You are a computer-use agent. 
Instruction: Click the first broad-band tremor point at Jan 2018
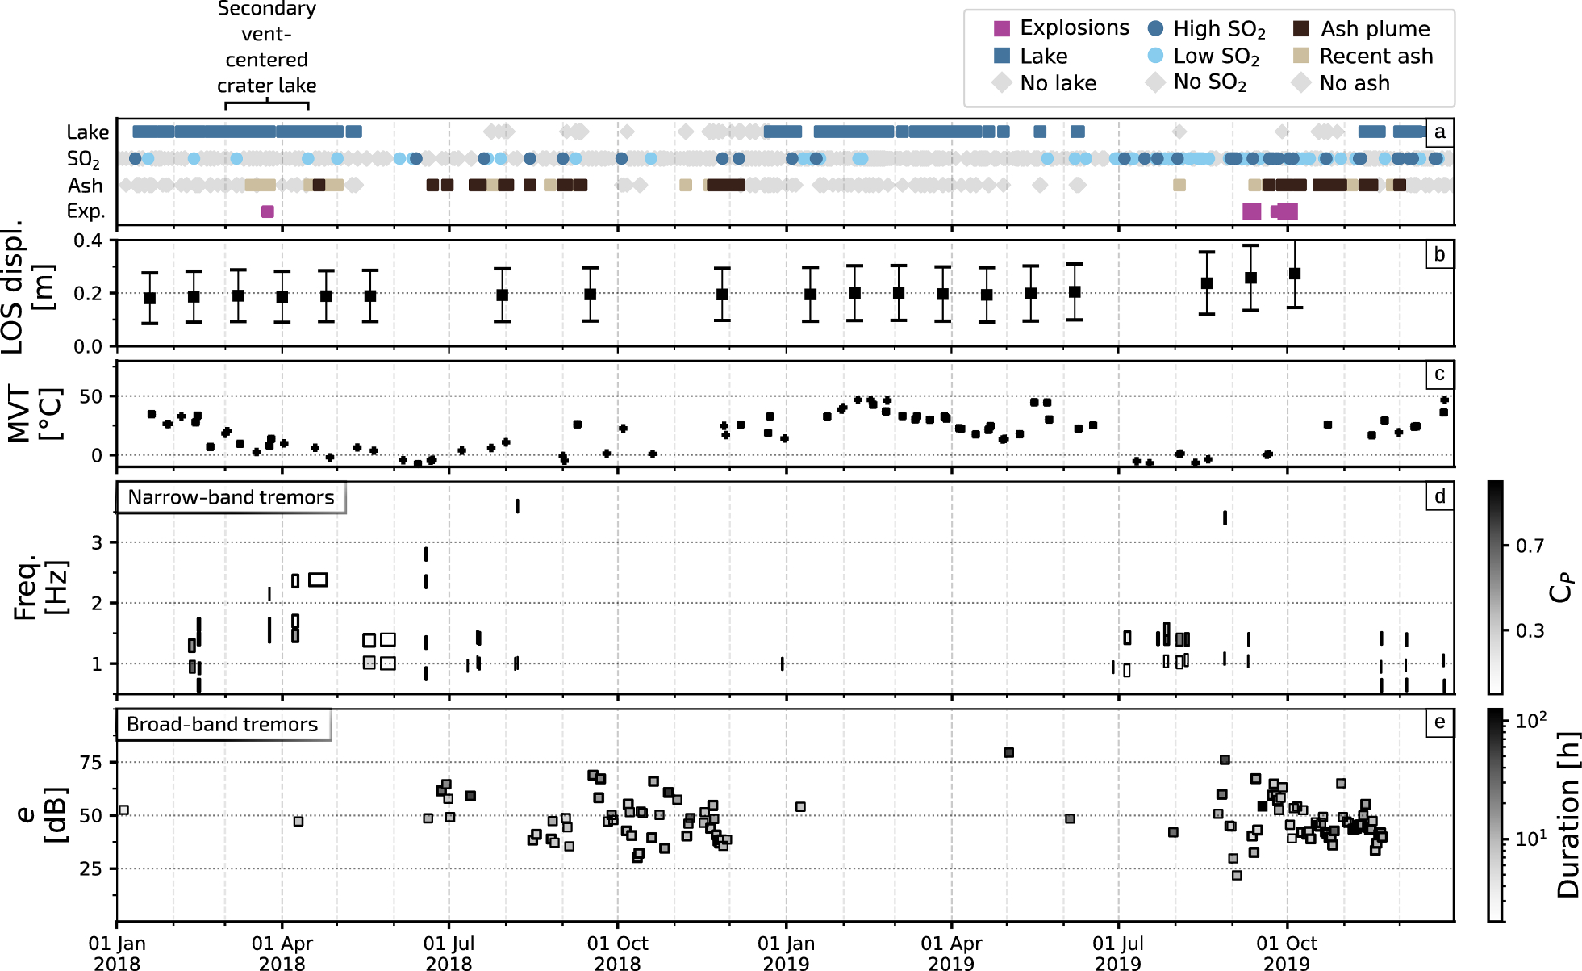click(123, 810)
